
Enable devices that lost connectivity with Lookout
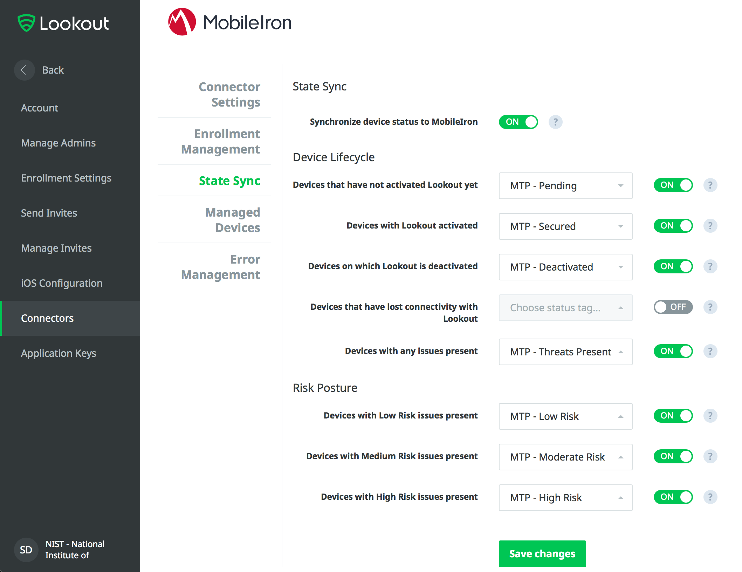pos(673,307)
